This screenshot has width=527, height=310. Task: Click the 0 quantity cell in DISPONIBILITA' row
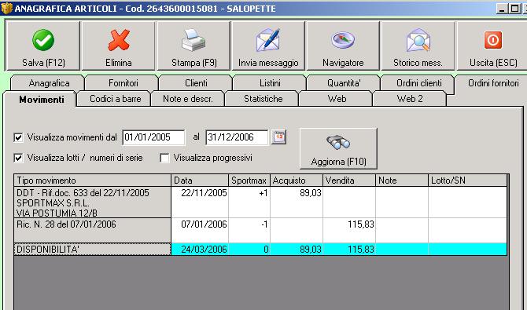(x=249, y=250)
